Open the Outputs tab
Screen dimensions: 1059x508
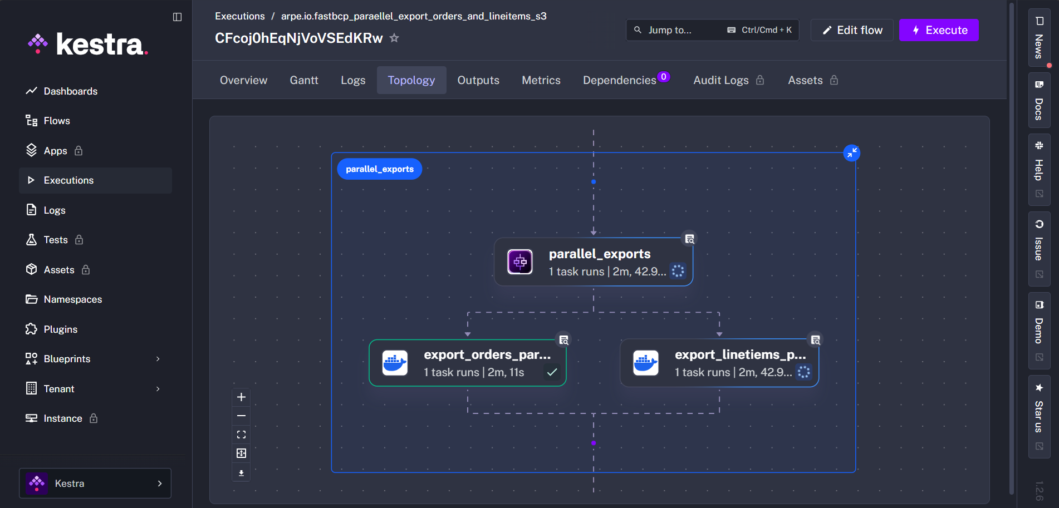point(478,80)
